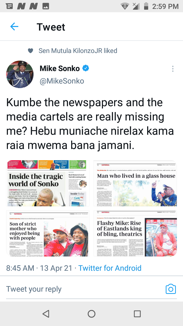Open the three-dot tweet options menu
This screenshot has width=183, height=326.
[x=173, y=69]
